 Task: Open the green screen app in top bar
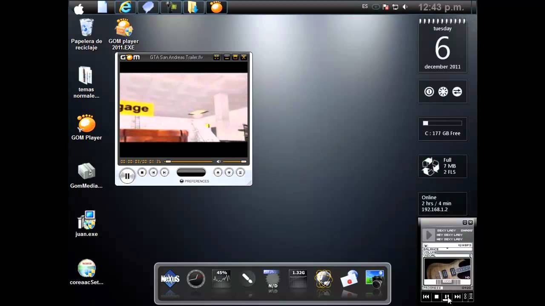point(171,7)
